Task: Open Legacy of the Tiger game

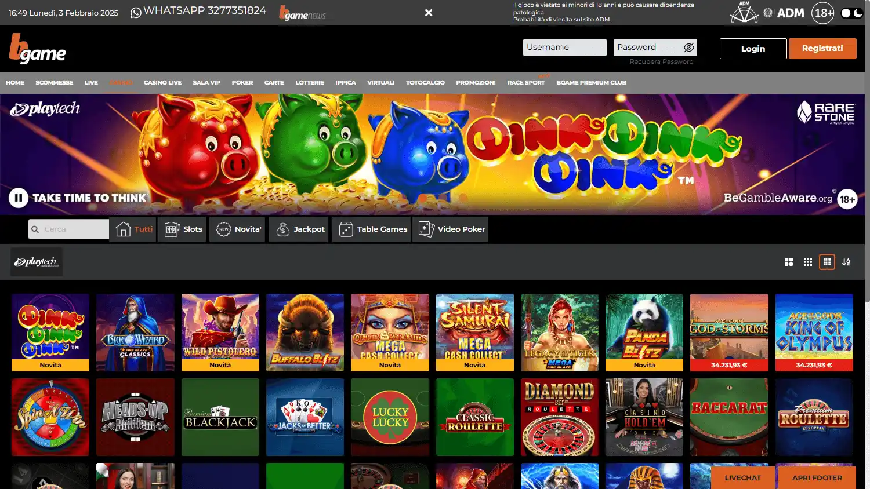Action: click(560, 332)
